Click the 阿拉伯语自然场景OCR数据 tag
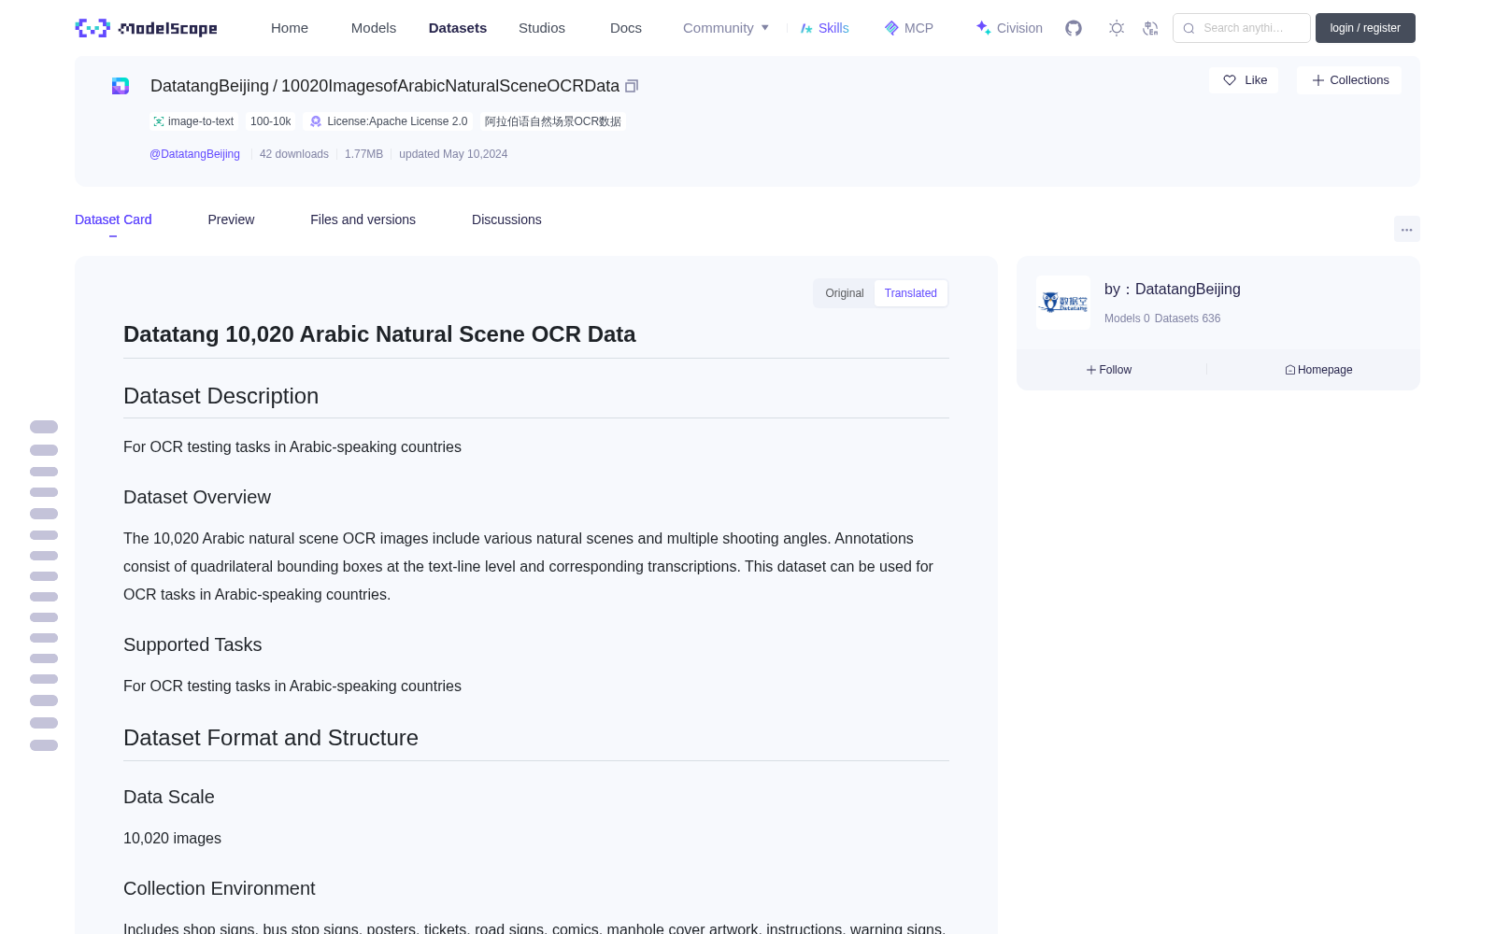This screenshot has height=934, width=1495. [553, 121]
